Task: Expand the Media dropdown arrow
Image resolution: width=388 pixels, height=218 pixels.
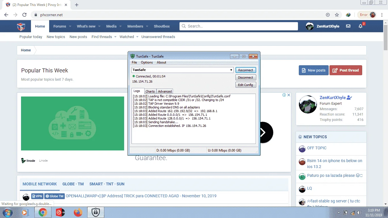Action: coord(120,26)
